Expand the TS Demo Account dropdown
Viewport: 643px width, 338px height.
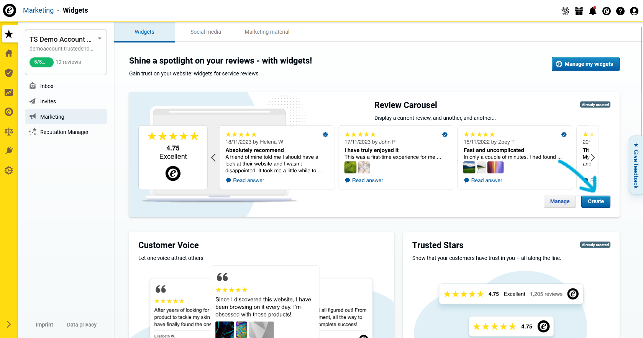(x=100, y=39)
